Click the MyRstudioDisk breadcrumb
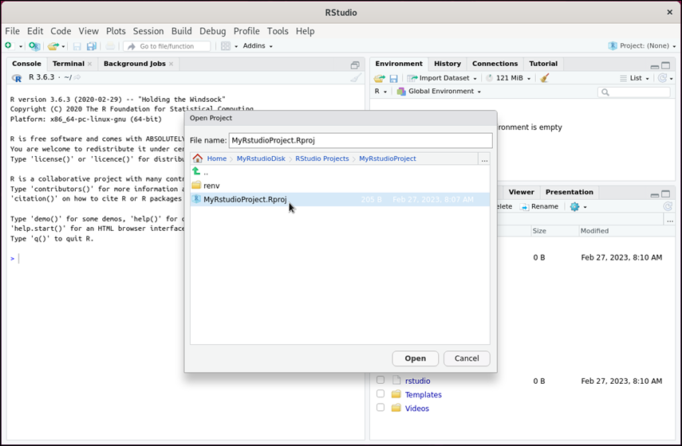Viewport: 682px width, 446px height. point(261,158)
